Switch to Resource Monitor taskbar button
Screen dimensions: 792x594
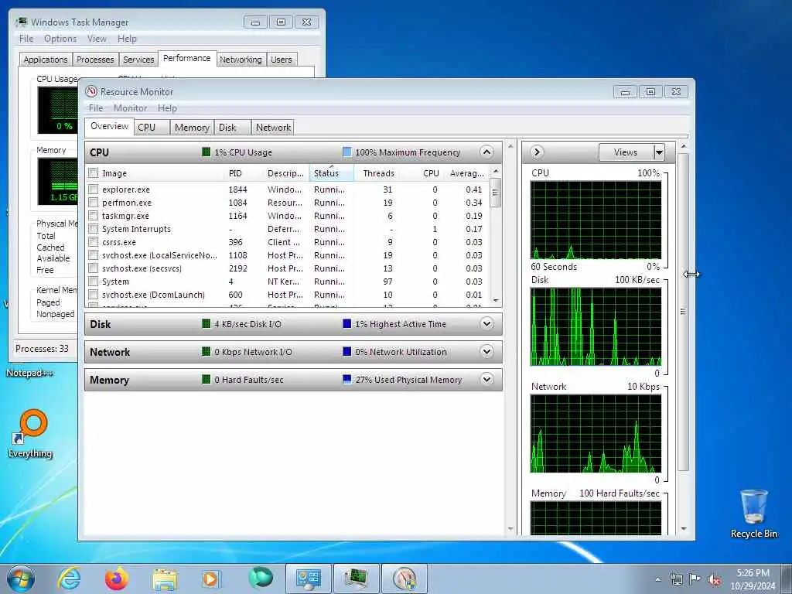(x=404, y=579)
